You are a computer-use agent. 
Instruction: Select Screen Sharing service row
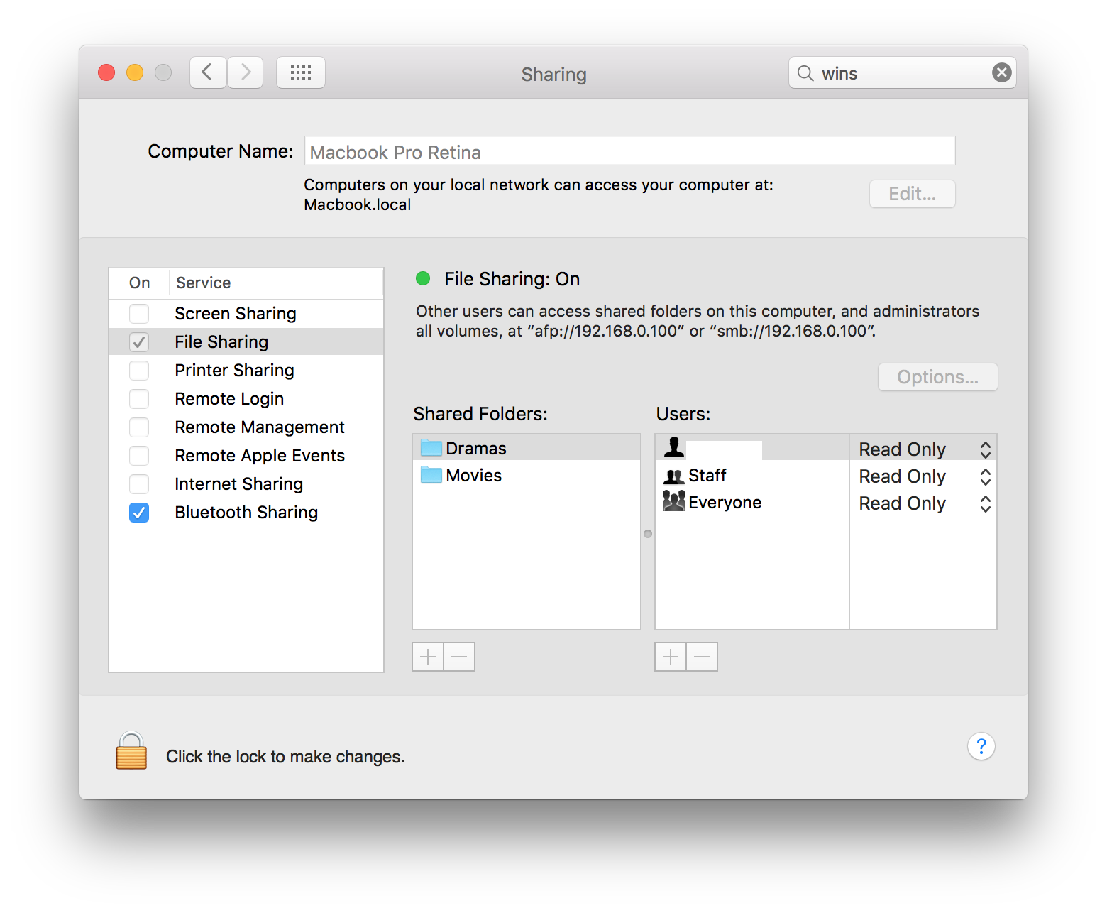click(x=246, y=314)
